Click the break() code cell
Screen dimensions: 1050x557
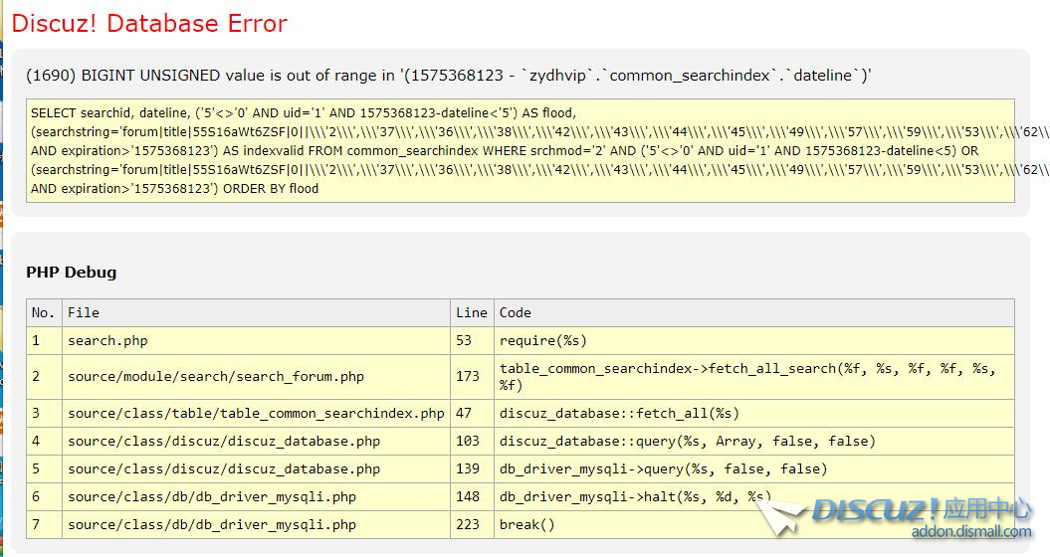754,525
